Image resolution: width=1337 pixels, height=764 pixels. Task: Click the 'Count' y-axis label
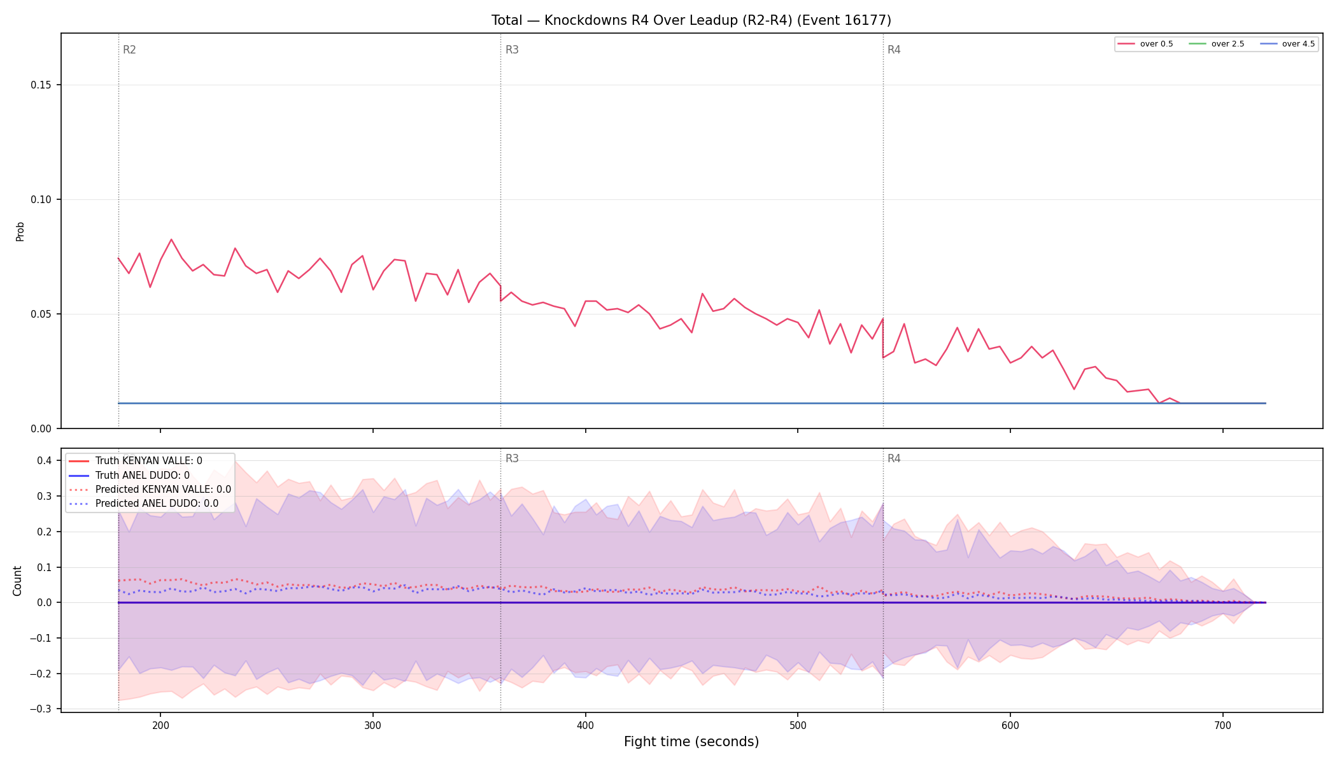(17, 581)
